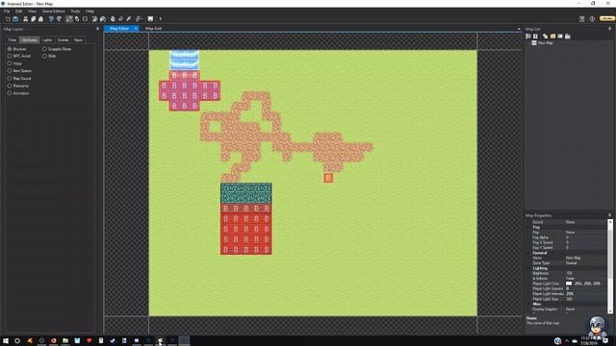Click New Folder icon in Map List

coord(552,37)
